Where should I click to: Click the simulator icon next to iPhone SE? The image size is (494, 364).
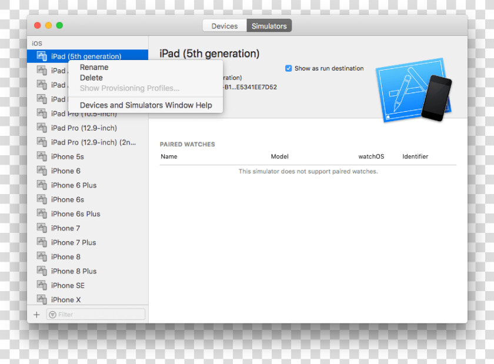42,285
